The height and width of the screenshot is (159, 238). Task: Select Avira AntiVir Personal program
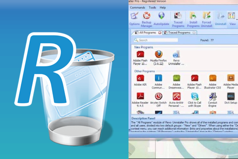[x=176, y=100]
